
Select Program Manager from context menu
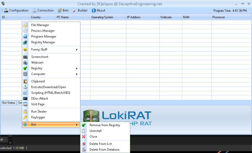(x=44, y=36)
